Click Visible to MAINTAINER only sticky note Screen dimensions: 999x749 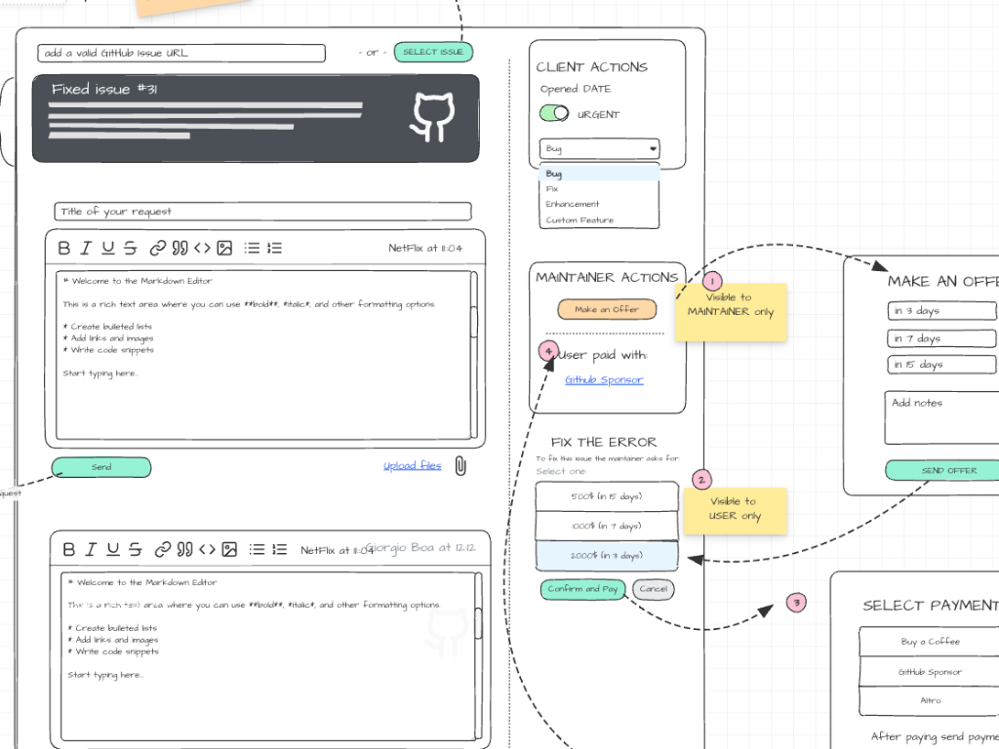[x=731, y=312]
